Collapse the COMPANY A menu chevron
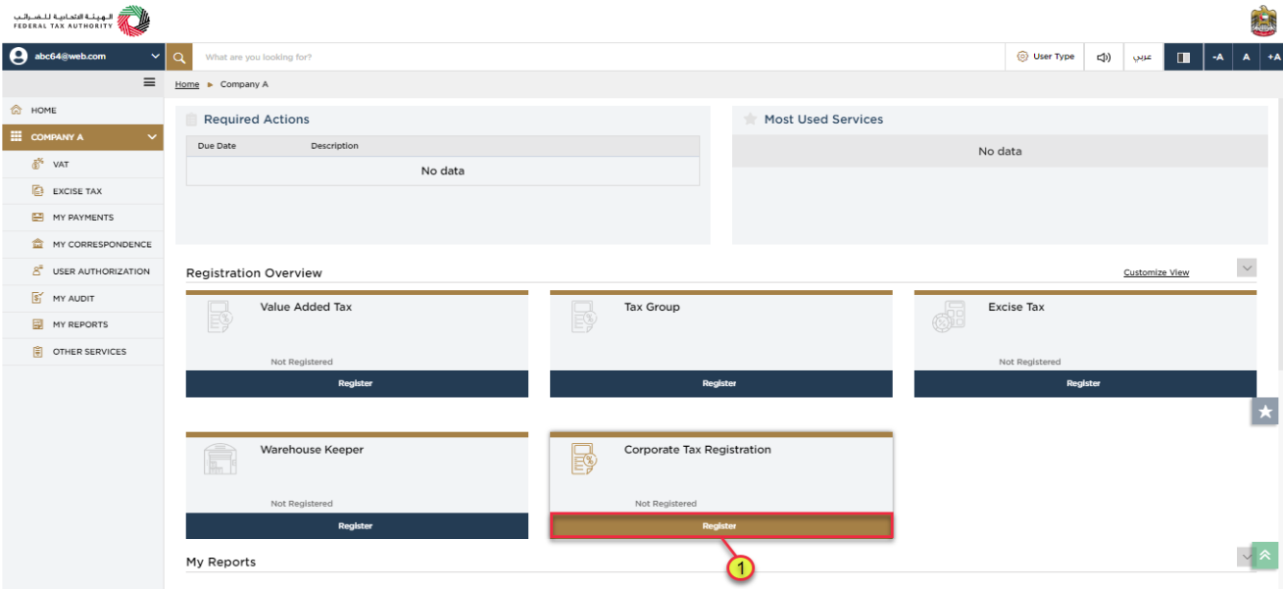 tap(152, 137)
